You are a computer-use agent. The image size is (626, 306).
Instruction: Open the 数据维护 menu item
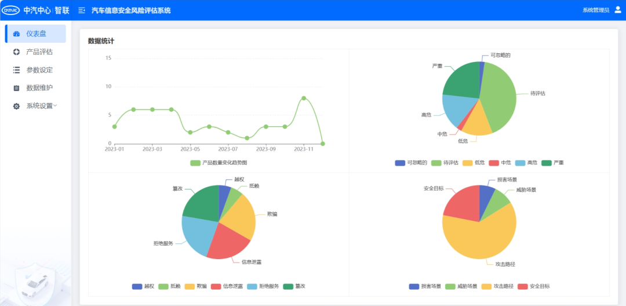pyautogui.click(x=35, y=88)
